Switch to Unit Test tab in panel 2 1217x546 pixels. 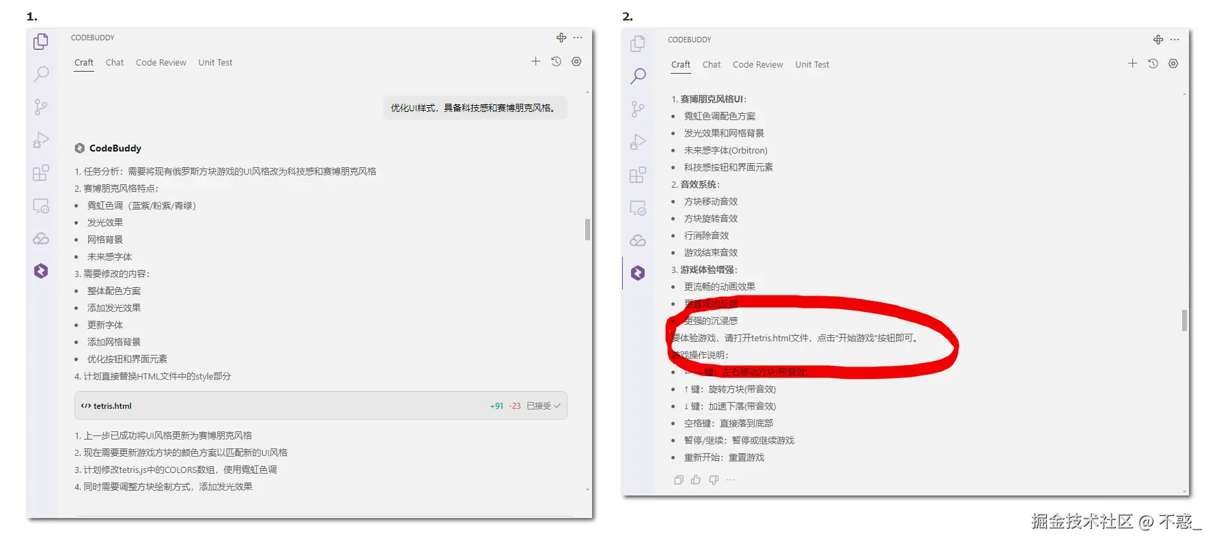click(812, 64)
